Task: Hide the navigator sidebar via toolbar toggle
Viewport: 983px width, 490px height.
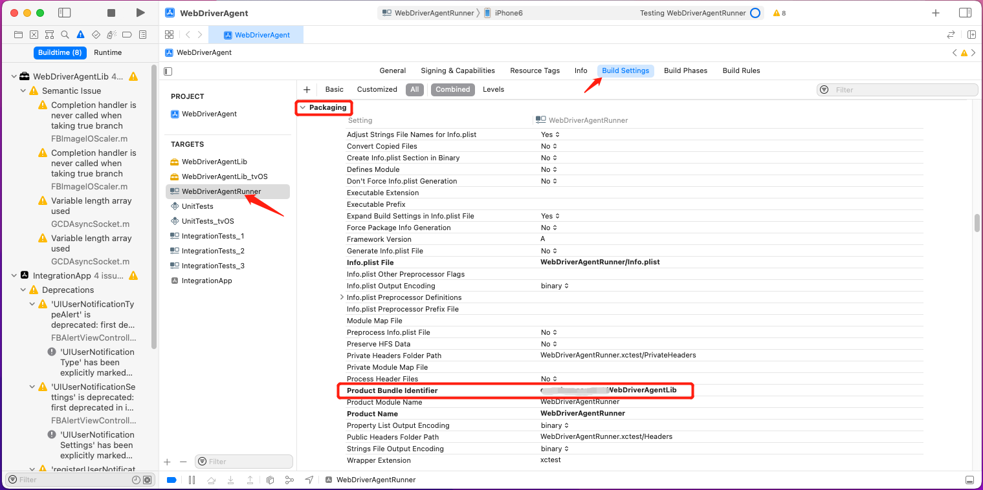Action: [64, 13]
